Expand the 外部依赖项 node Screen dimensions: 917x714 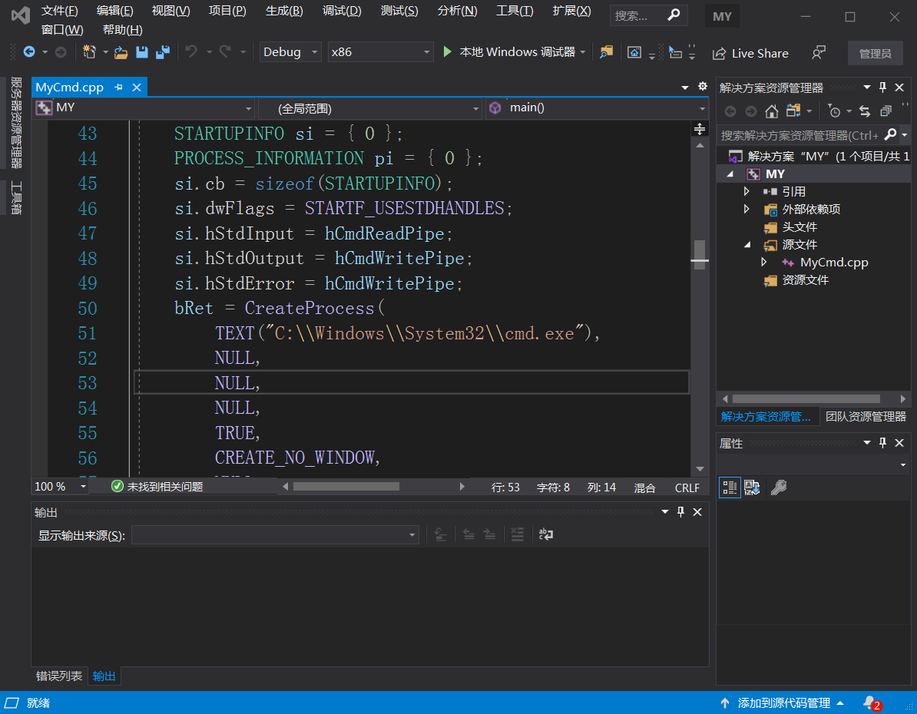click(x=747, y=209)
